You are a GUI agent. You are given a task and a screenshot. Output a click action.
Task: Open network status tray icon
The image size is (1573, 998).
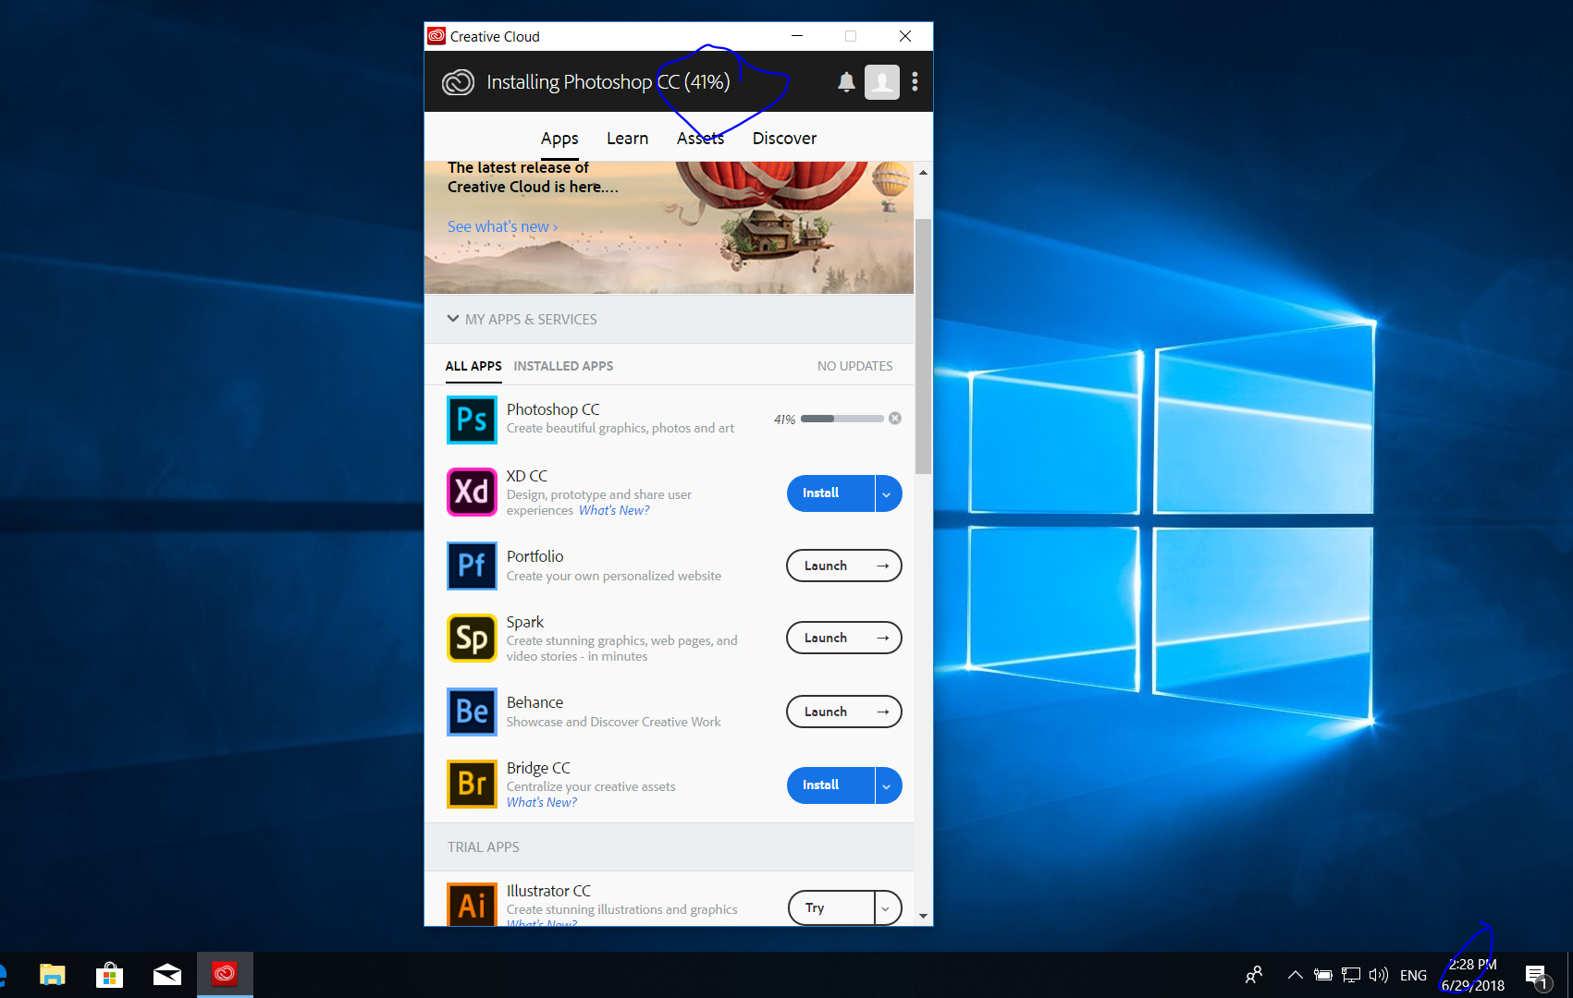tap(1351, 975)
